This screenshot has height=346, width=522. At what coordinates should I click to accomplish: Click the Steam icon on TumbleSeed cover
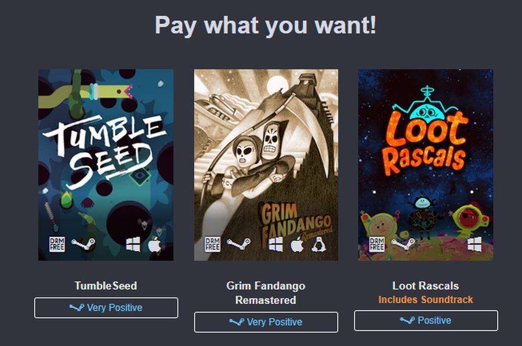click(x=83, y=244)
